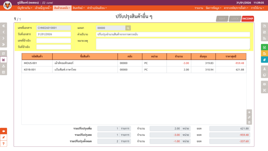Click net price cell 621.88 in KEYB-001 row
The image size is (268, 151).
click(x=231, y=70)
